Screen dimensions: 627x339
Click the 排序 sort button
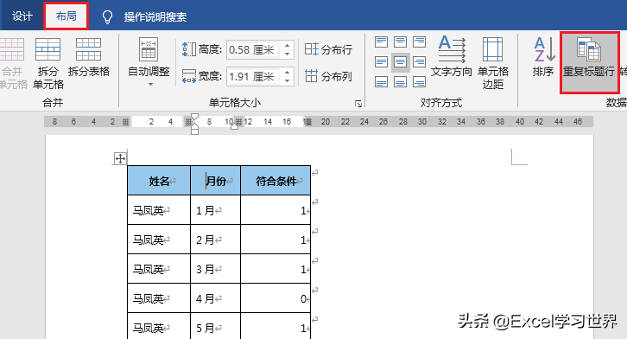543,56
